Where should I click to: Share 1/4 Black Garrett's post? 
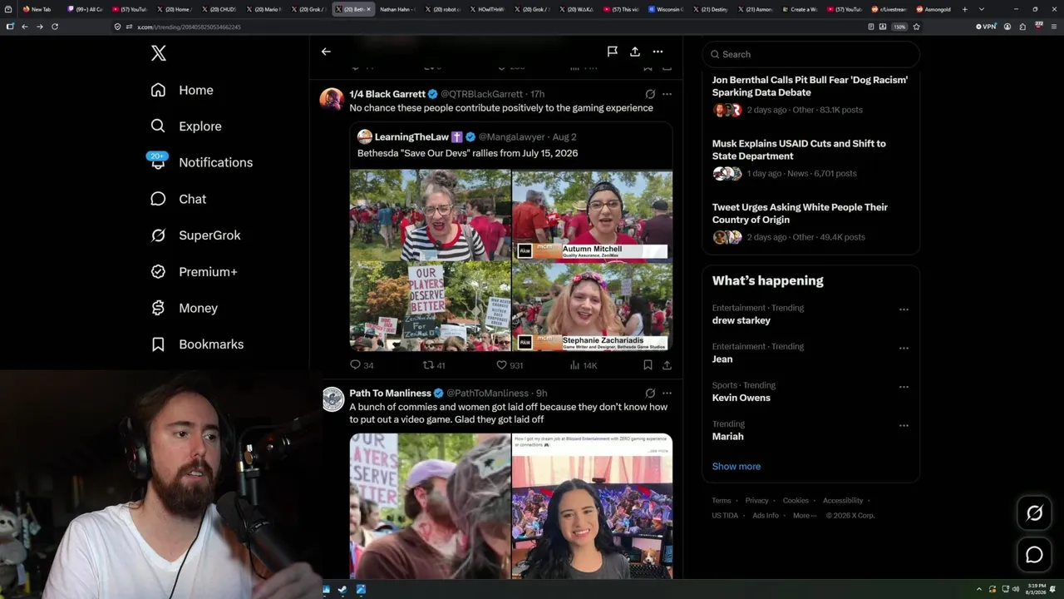(x=667, y=365)
